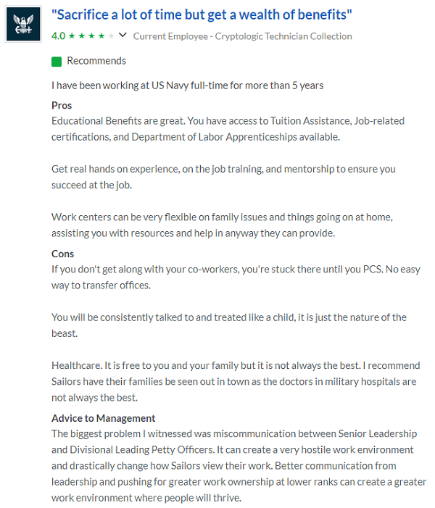
Task: Expand the rating breakdown chevron
Action: tap(122, 36)
